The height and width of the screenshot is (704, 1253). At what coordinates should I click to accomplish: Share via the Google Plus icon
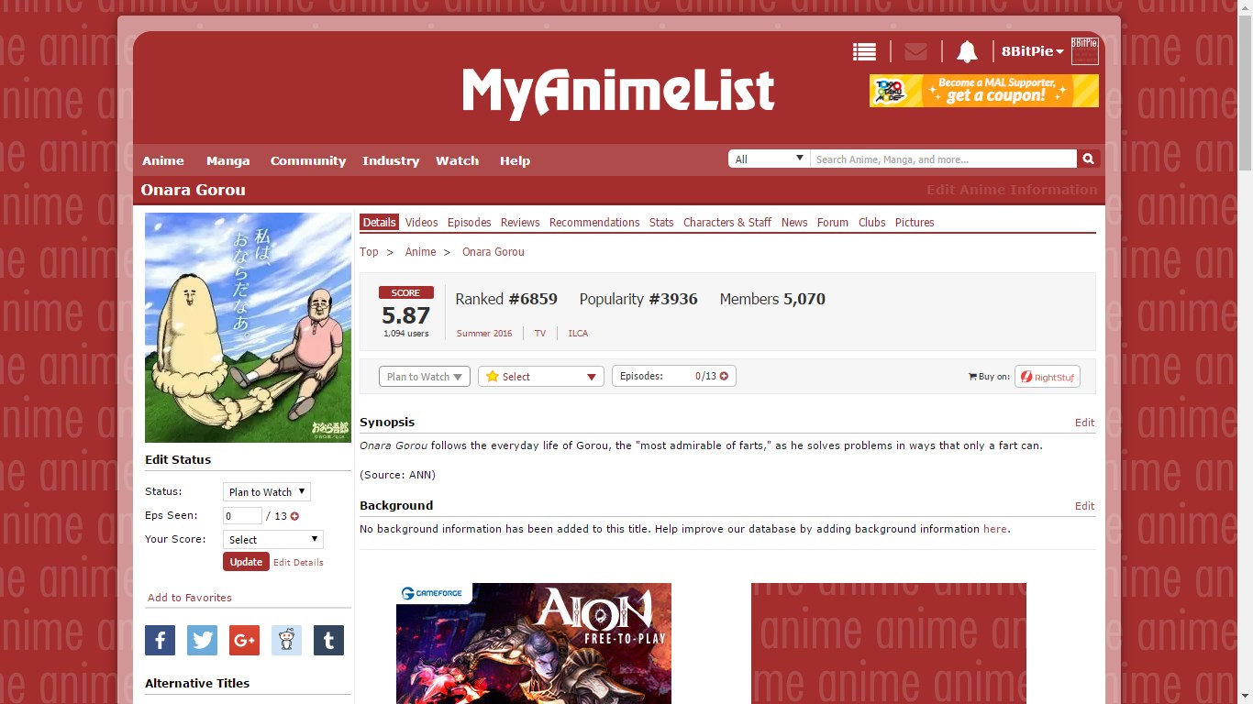click(244, 640)
